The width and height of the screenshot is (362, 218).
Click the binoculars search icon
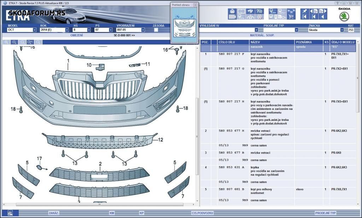click(x=251, y=11)
